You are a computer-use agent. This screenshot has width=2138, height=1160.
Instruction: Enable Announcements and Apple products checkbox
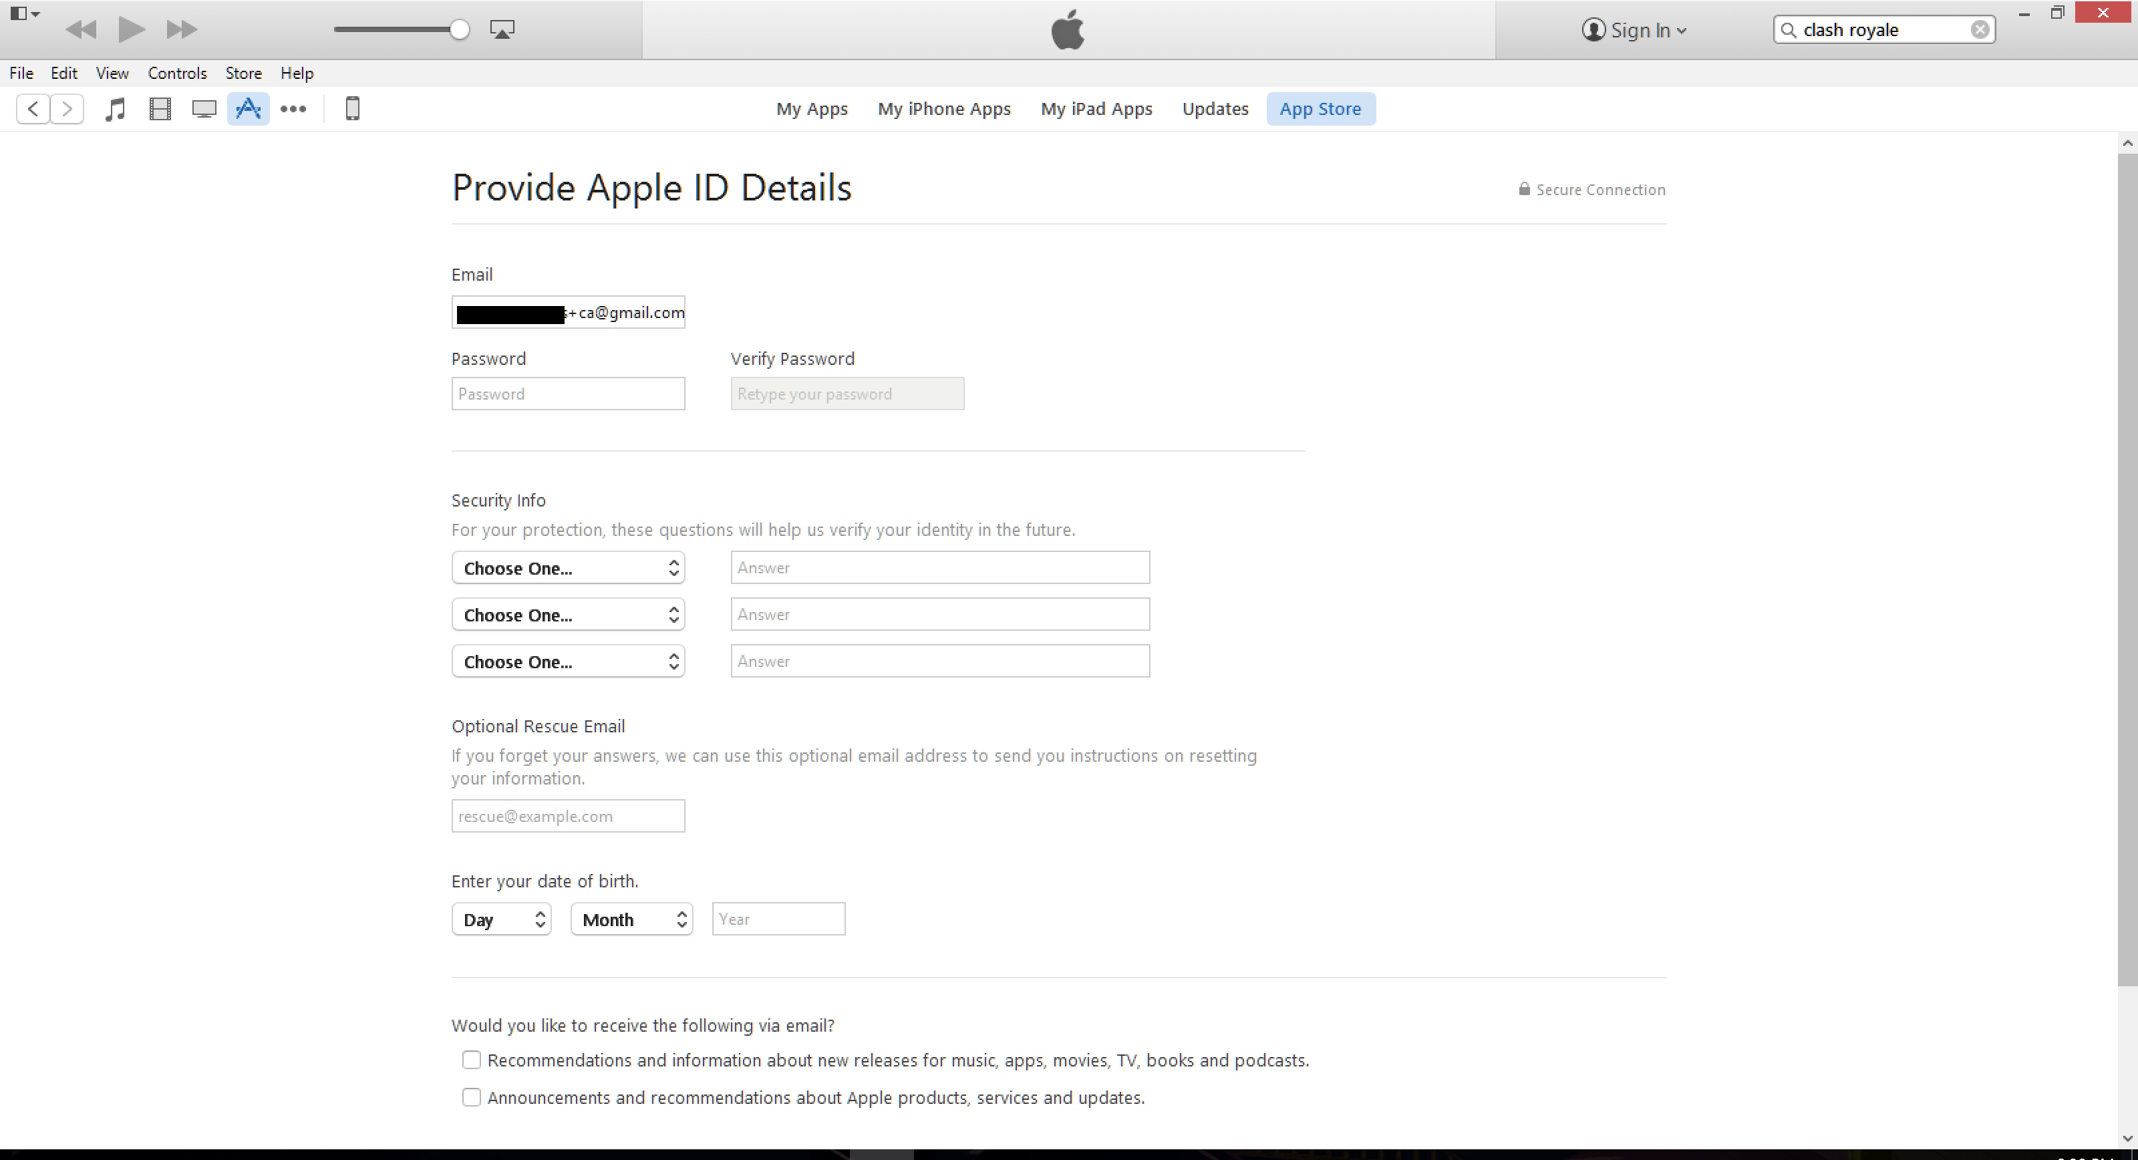pyautogui.click(x=471, y=1097)
